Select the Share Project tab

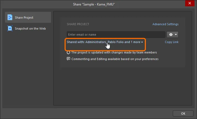point(28,17)
